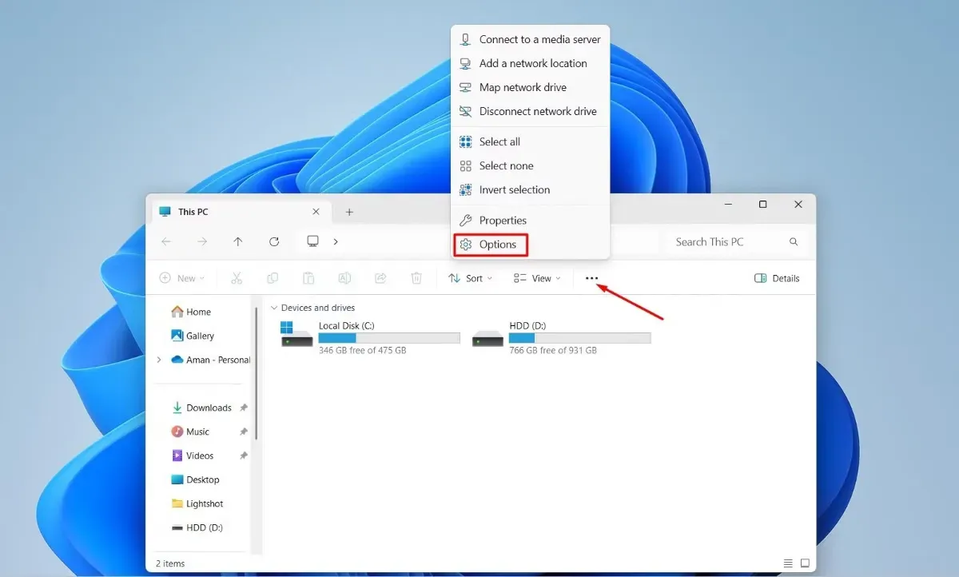Open Gallery in navigation pane
The height and width of the screenshot is (577, 959).
click(200, 336)
